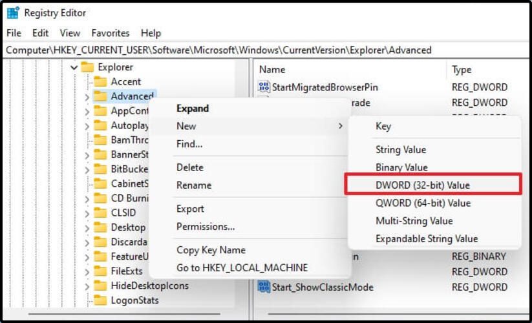The height and width of the screenshot is (323, 532).
Task: Click the FileExts folder icon
Action: click(100, 271)
